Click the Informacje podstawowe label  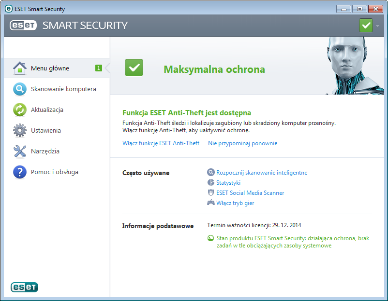click(158, 226)
